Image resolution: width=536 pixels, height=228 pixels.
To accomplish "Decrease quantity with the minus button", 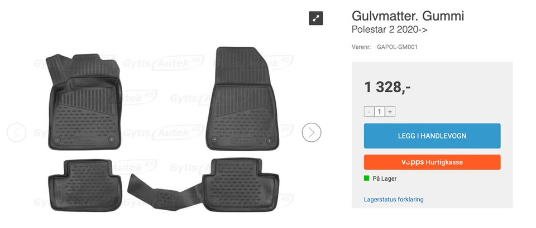I will 369,112.
